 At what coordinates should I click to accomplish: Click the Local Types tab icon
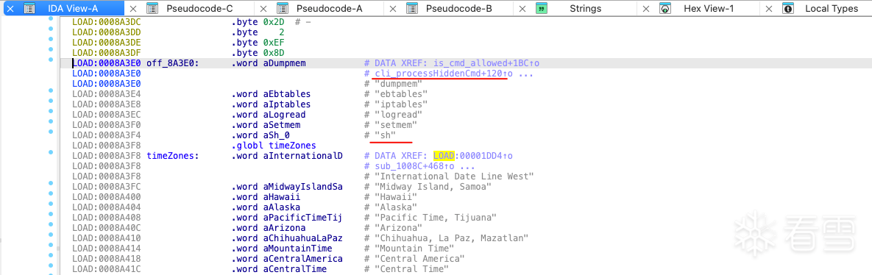787,9
